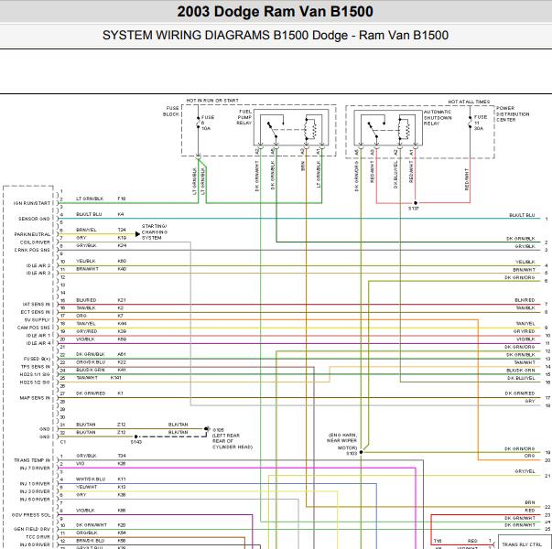Click the 'TCC DRVR' pin label

tap(38, 537)
